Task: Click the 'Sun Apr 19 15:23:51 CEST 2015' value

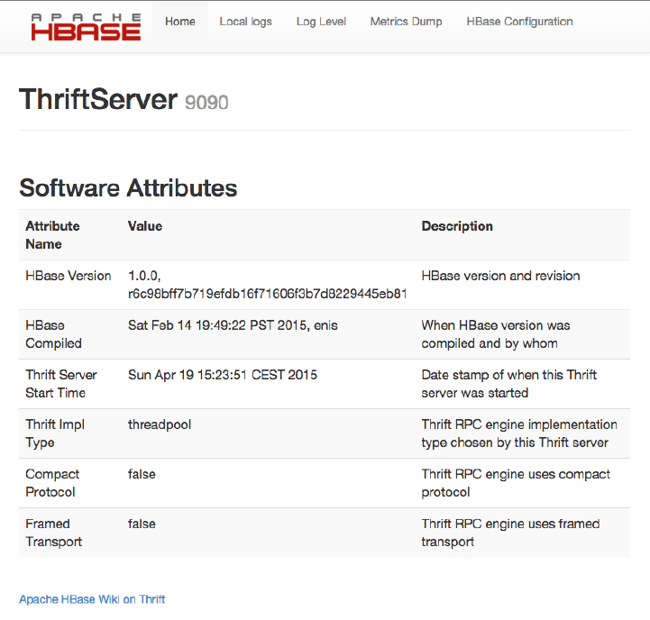Action: (x=223, y=375)
